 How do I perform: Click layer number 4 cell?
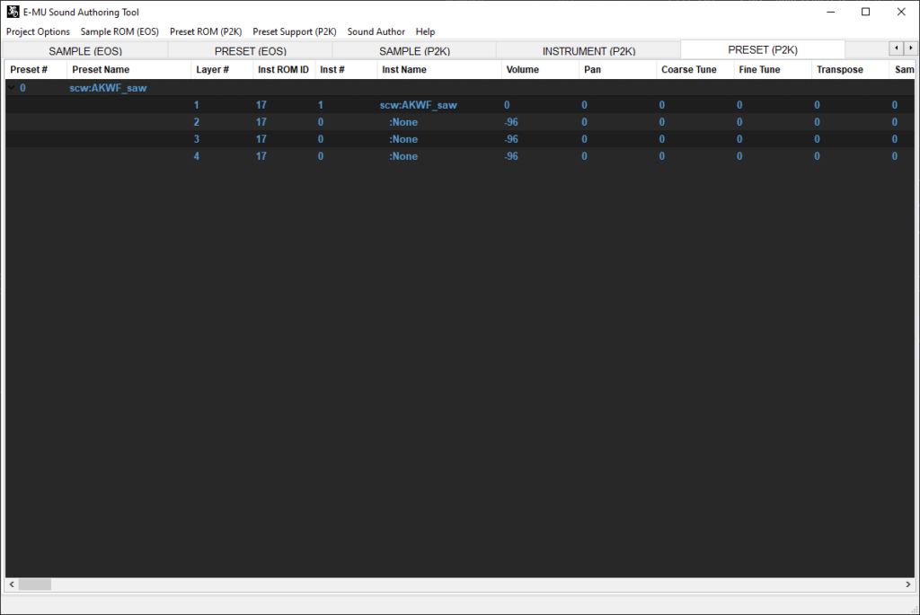[197, 156]
